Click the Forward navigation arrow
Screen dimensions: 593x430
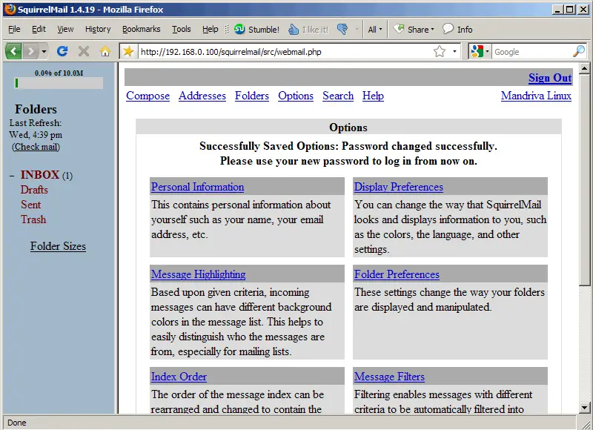coord(31,51)
